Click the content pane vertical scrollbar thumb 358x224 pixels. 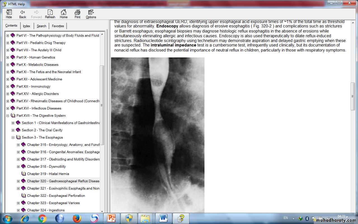(353, 96)
